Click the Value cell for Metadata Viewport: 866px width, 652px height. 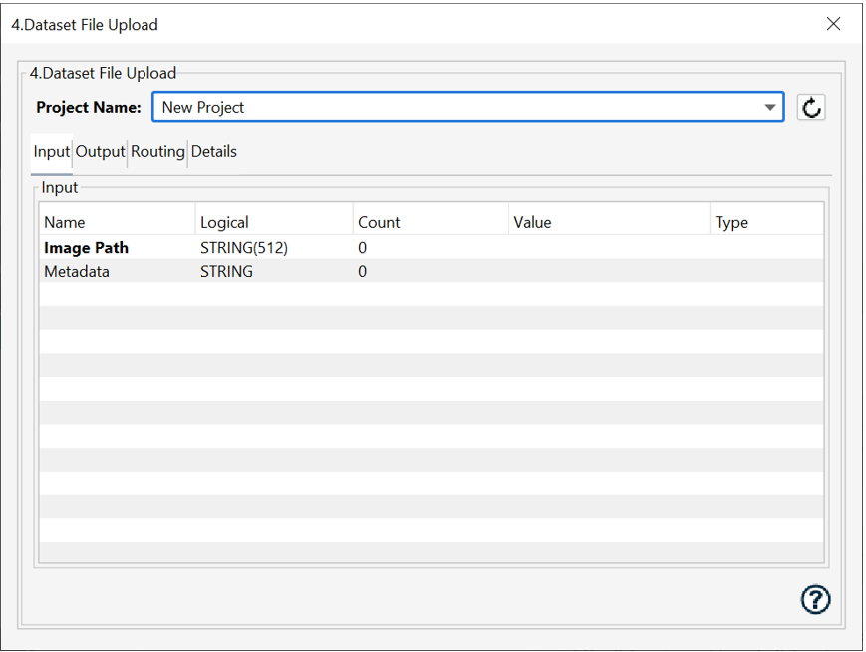608,271
